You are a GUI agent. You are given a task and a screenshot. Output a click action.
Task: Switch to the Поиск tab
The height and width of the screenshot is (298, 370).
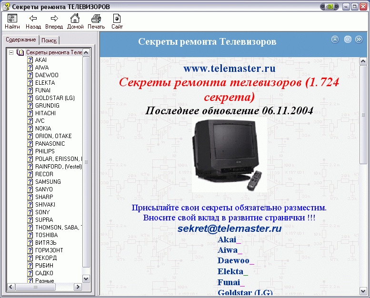[49, 41]
